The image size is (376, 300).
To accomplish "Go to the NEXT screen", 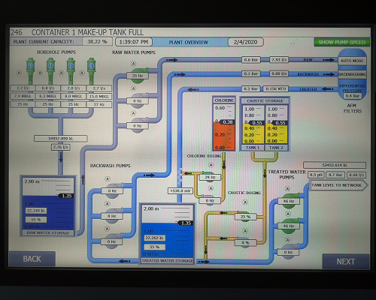I will (346, 262).
